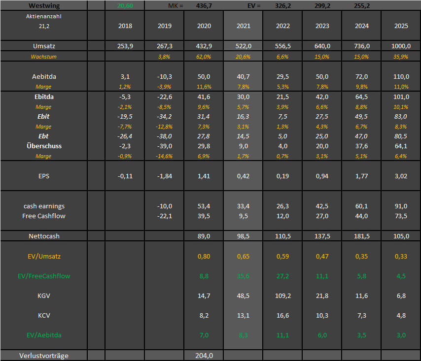Image resolution: width=421 pixels, height=361 pixels.
Task: Click Ebit margin -12,8% cell
Action: pyautogui.click(x=165, y=126)
